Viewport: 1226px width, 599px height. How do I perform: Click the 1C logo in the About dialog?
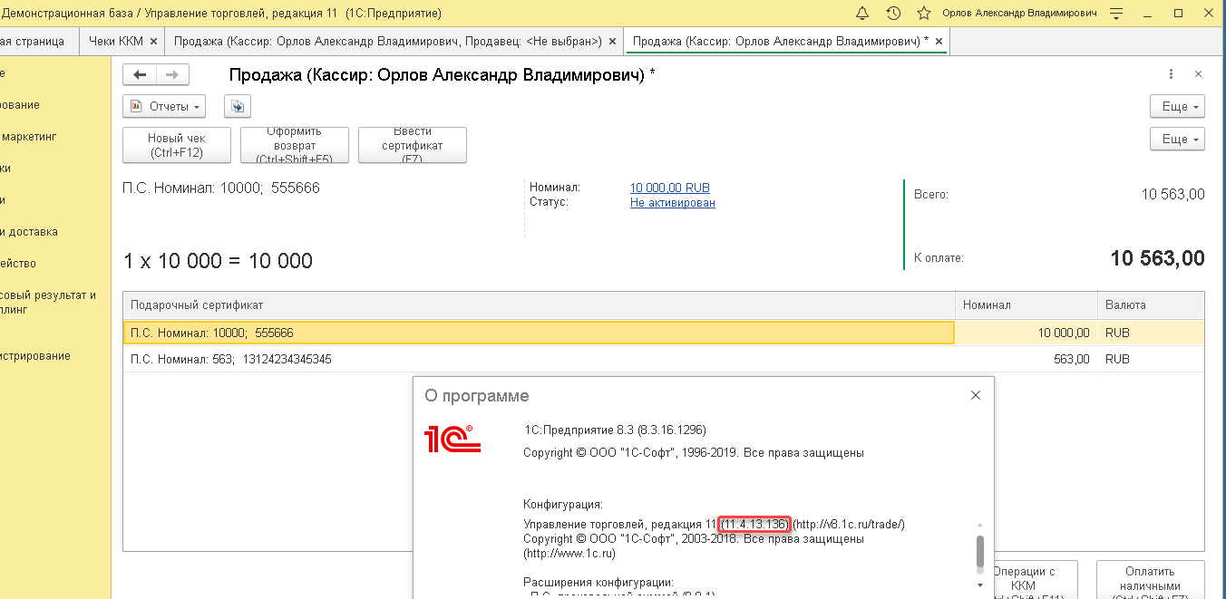tap(452, 439)
